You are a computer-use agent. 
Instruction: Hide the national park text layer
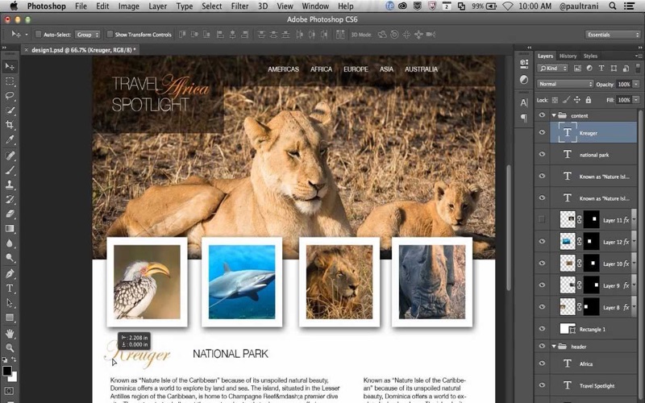[542, 155]
